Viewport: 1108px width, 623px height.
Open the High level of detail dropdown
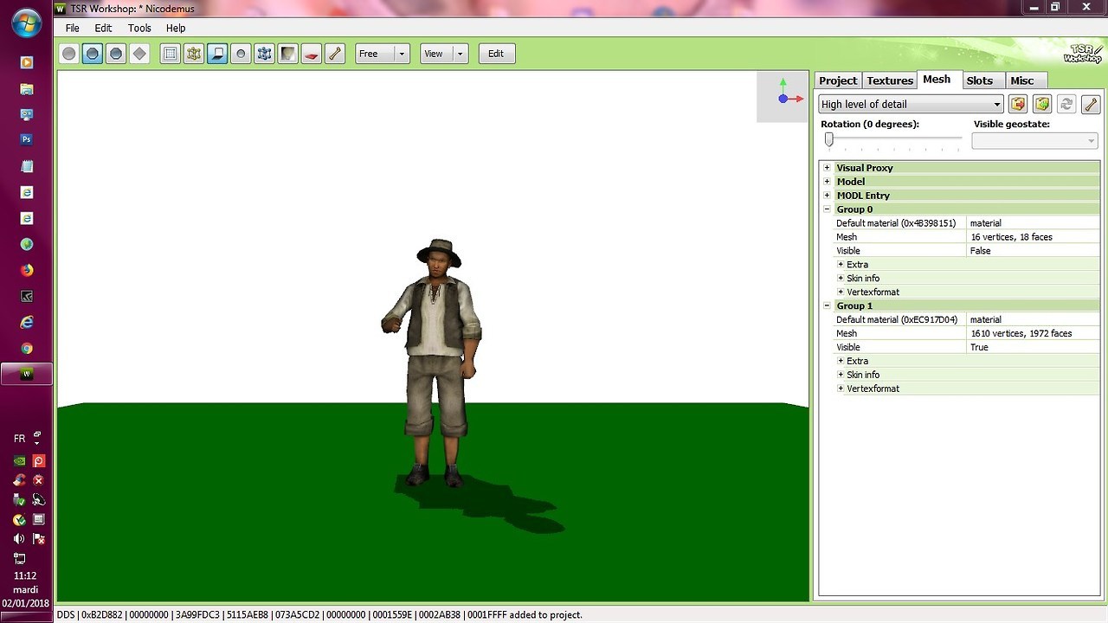pyautogui.click(x=911, y=104)
